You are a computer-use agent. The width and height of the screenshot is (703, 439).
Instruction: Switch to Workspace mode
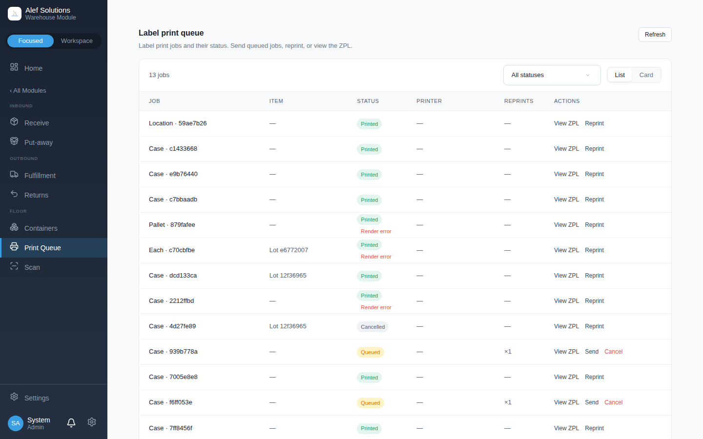(x=77, y=41)
